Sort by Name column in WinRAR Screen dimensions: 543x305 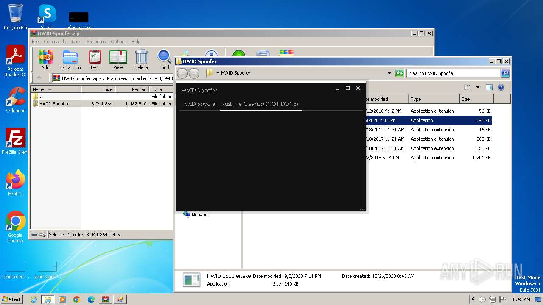pos(56,89)
